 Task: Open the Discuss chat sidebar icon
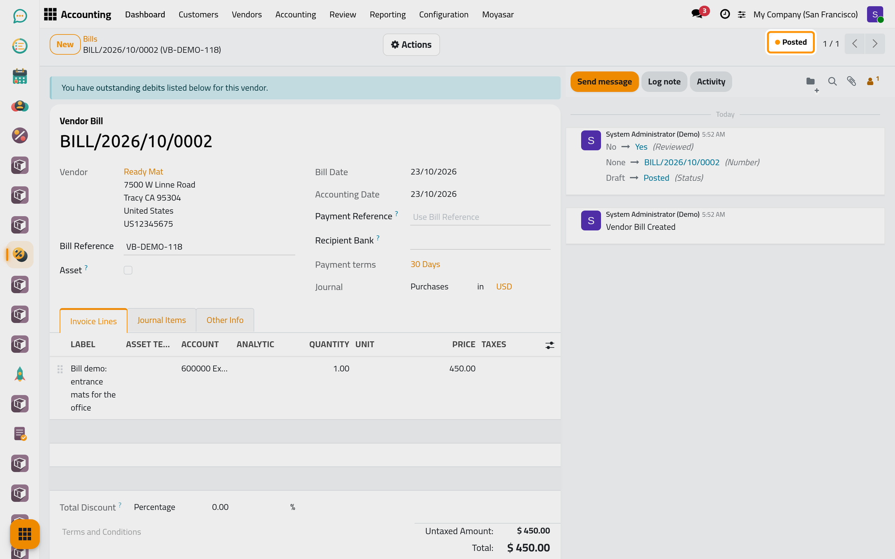20,16
